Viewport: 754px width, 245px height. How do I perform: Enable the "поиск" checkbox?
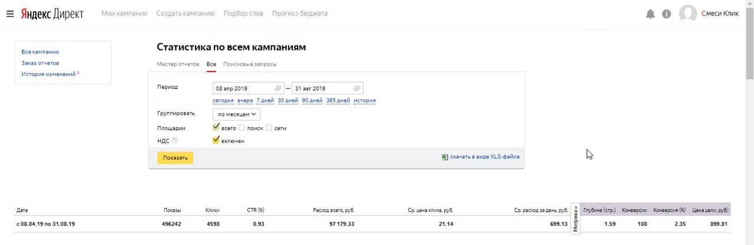coord(242,127)
